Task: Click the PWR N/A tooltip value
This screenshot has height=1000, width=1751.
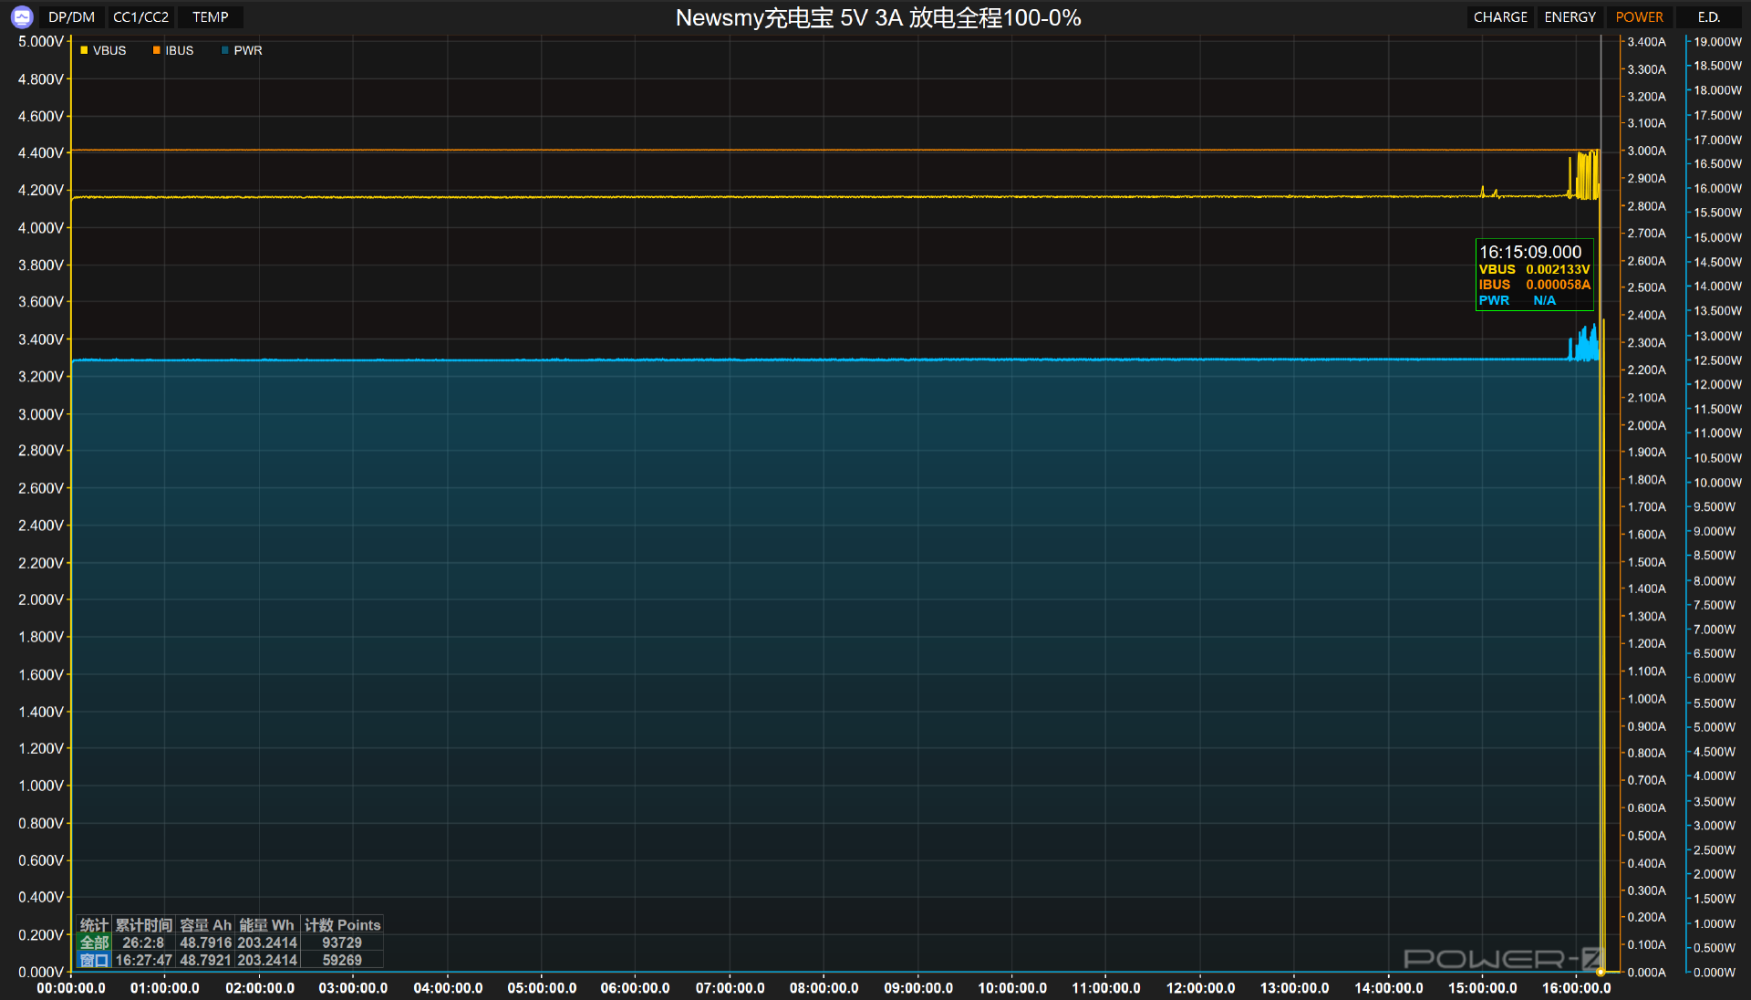Action: (x=1518, y=300)
